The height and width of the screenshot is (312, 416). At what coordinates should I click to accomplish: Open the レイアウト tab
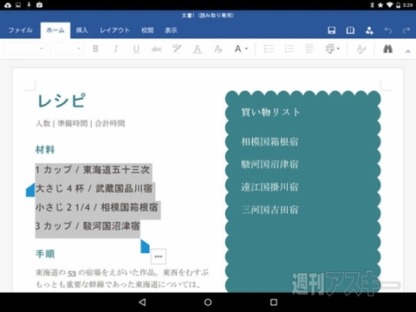[114, 30]
